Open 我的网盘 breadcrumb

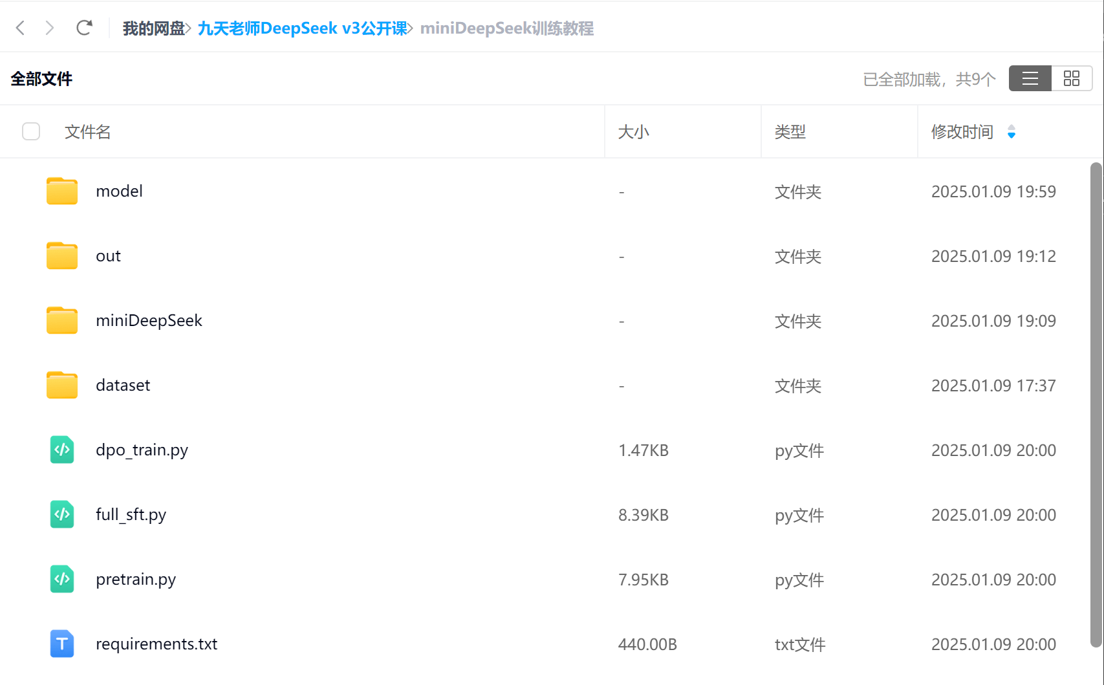153,28
